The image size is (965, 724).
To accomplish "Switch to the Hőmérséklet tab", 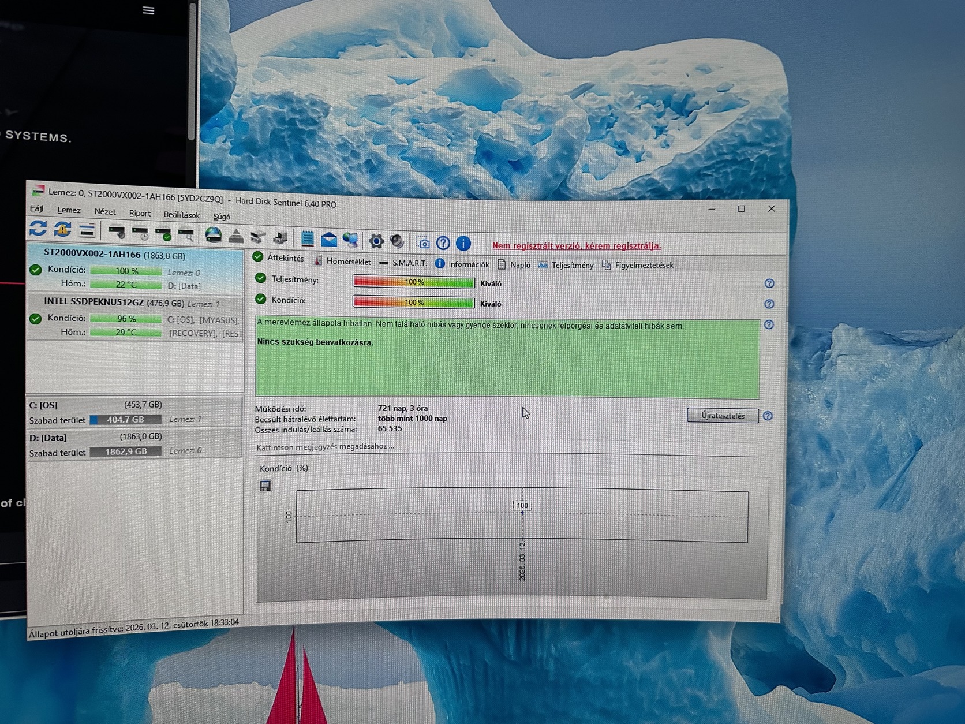I will (342, 261).
